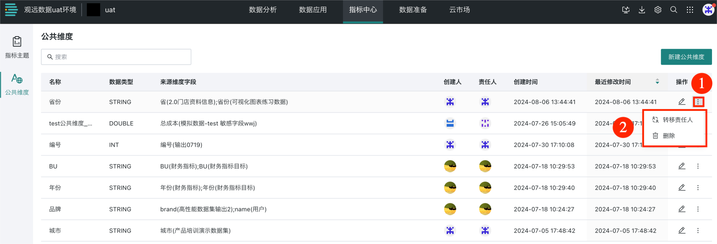717x244 pixels.
Task: Open settings gear in top navigation
Action: tap(658, 10)
